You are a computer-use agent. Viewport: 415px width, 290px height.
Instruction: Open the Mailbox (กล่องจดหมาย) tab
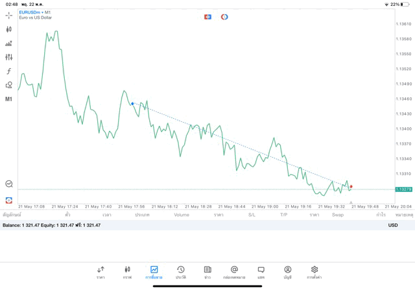[x=234, y=272]
